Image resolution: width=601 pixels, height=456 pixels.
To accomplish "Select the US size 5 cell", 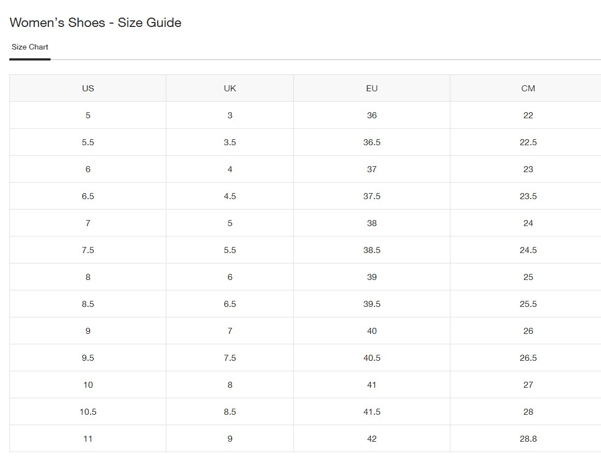I will click(88, 116).
